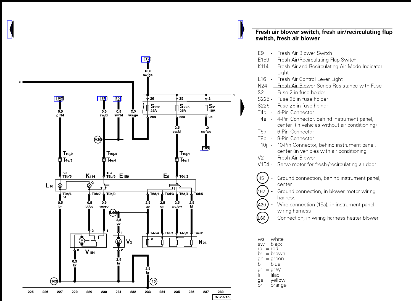
Task: Click wire connection circle A20
Action: tap(98, 139)
